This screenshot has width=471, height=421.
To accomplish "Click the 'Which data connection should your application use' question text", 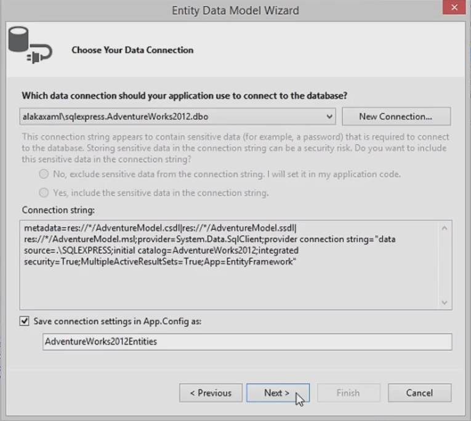I will [185, 96].
